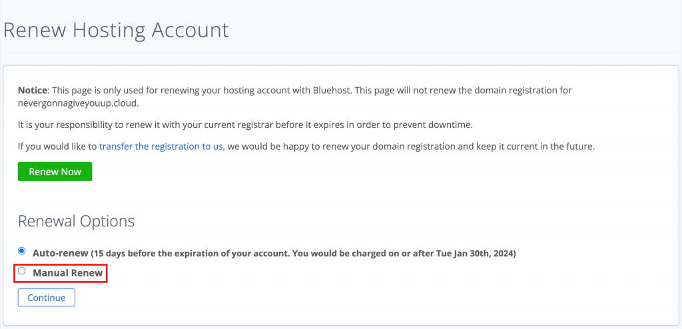Click the "If you would like to" text
The image size is (682, 329).
click(57, 147)
